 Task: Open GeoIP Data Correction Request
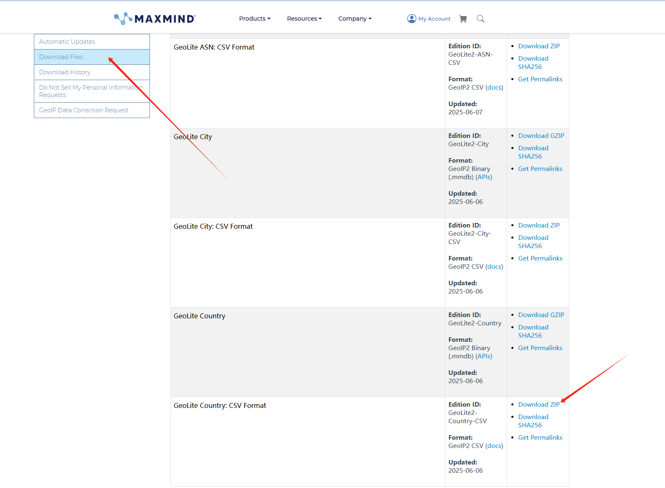92,110
